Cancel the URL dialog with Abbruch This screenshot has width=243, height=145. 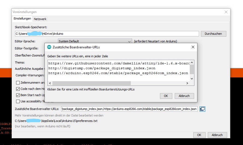pos(184,96)
